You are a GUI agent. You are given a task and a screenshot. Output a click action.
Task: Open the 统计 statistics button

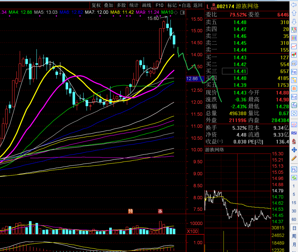(x=134, y=5)
